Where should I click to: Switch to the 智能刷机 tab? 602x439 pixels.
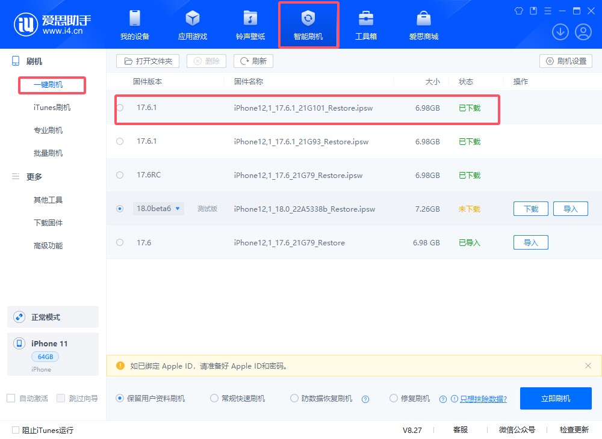(308, 25)
